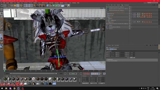
Task: Select the Live Selection tool
Action: 9,5
